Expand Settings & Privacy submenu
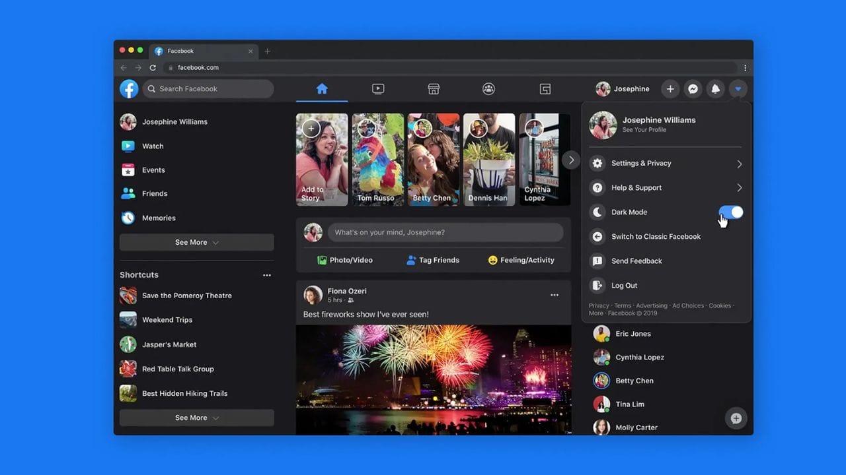This screenshot has width=846, height=475. [x=666, y=164]
